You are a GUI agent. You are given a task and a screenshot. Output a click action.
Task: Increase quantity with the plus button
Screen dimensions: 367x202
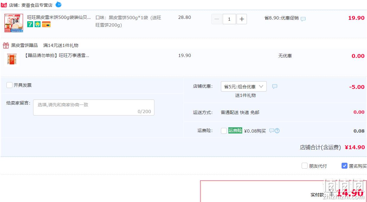pyautogui.click(x=242, y=19)
